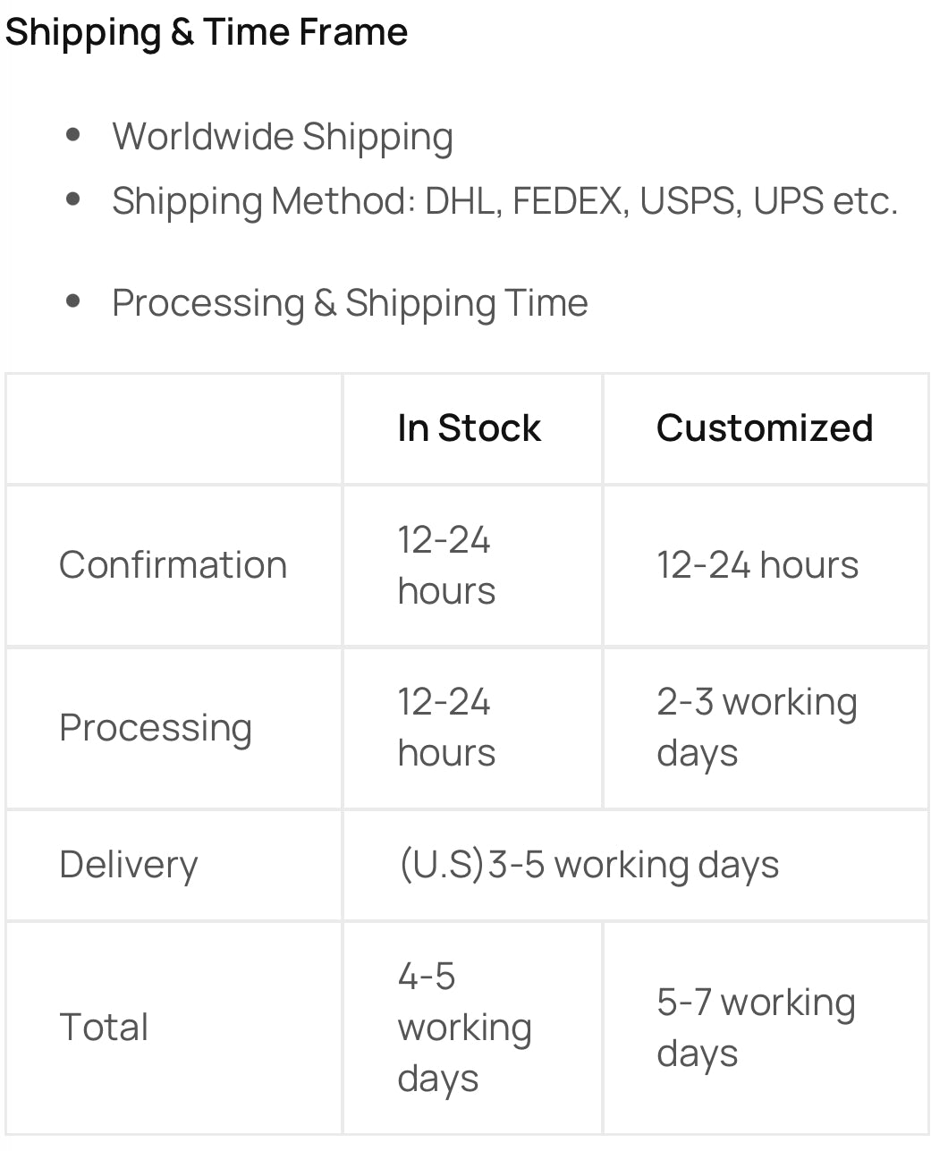Click the Shipping Method carriers line
The height and width of the screenshot is (1151, 948).
click(504, 201)
